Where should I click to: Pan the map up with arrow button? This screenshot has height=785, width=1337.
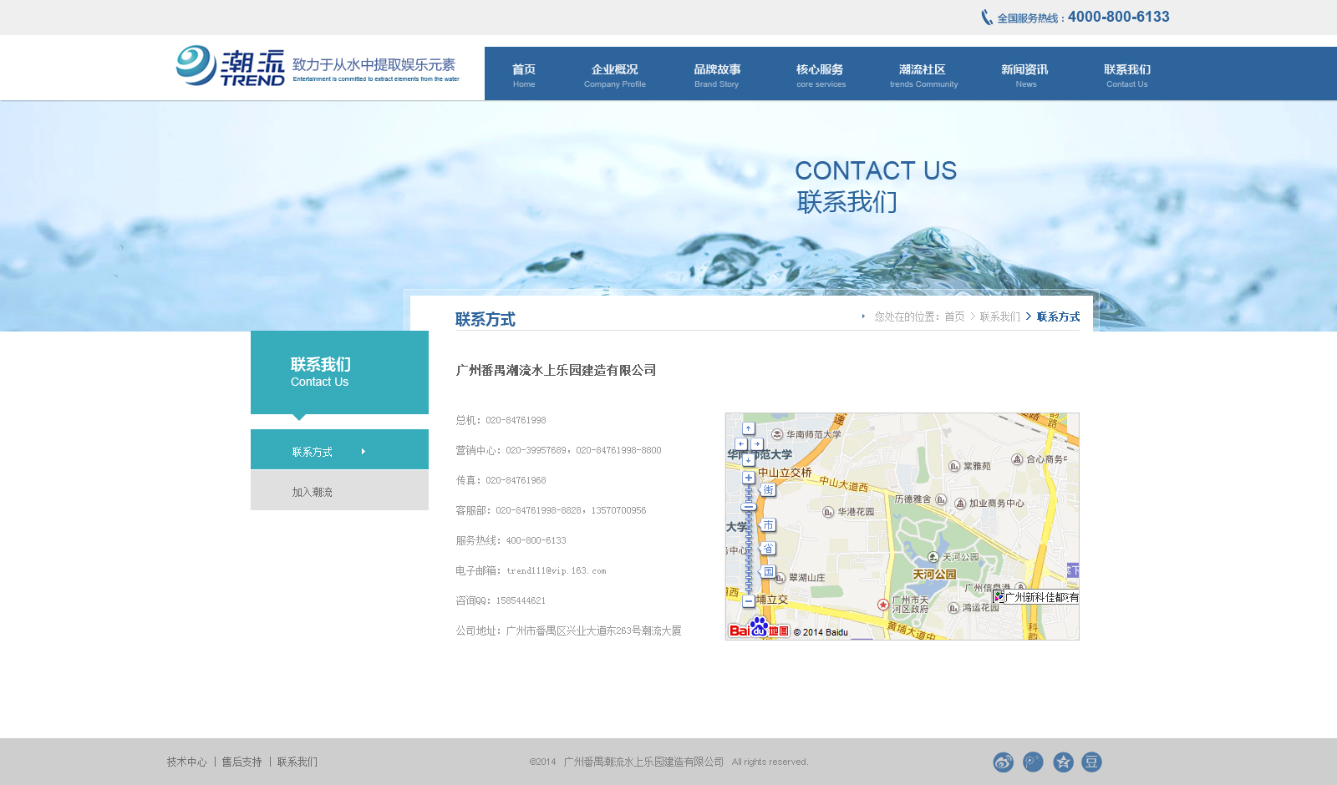pyautogui.click(x=749, y=428)
